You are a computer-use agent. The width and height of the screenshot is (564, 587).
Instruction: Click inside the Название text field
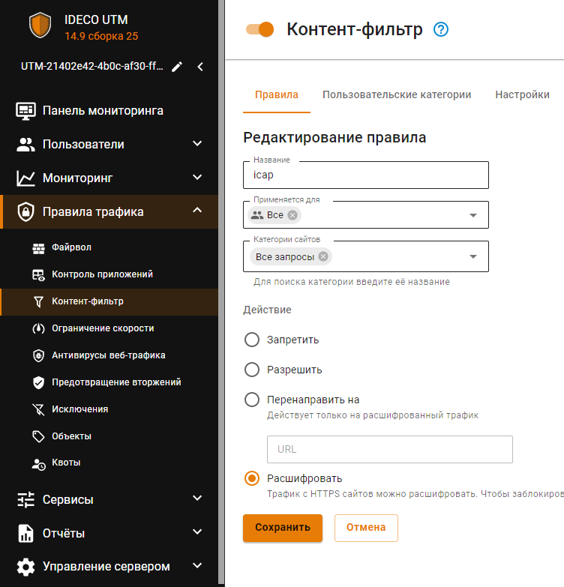pos(366,175)
